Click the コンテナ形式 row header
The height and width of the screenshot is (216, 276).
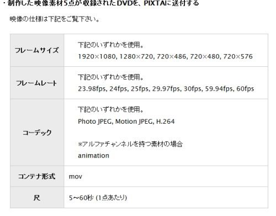(x=37, y=176)
